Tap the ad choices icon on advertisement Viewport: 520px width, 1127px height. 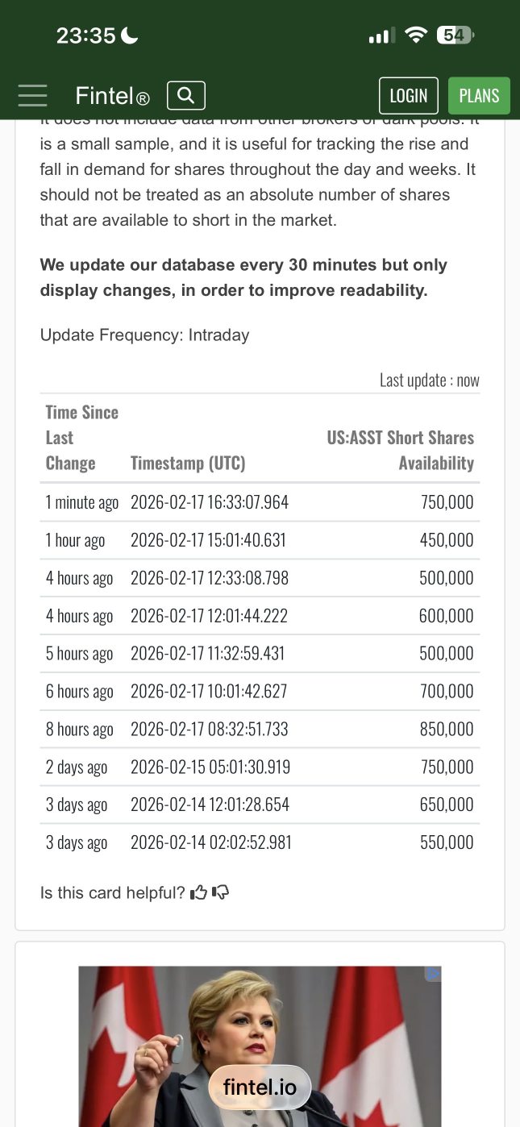(433, 974)
